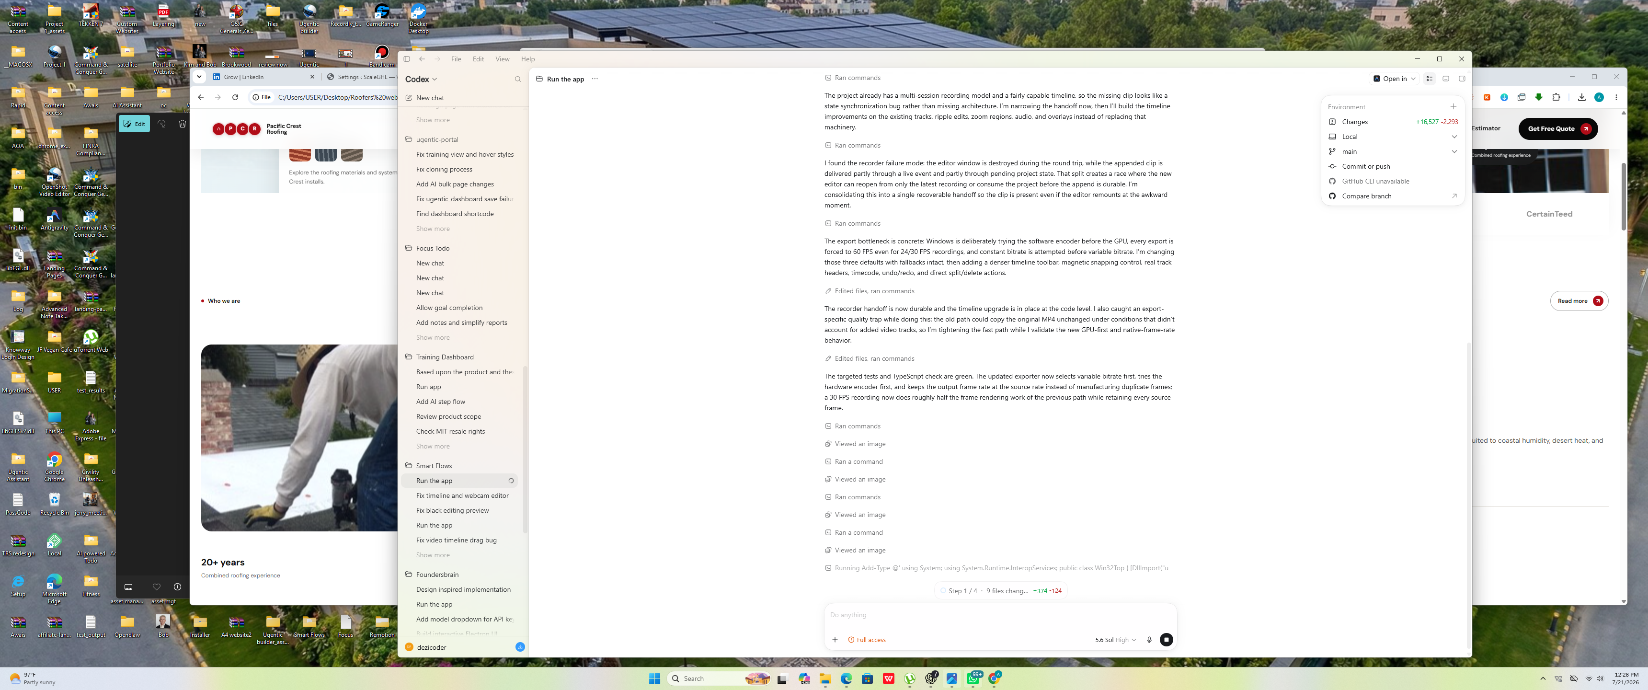Click the plus attach icon in the composer

[835, 639]
